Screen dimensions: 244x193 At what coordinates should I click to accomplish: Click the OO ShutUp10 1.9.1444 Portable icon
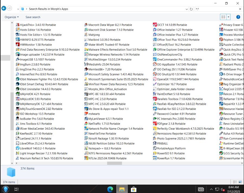pos(155,74)
